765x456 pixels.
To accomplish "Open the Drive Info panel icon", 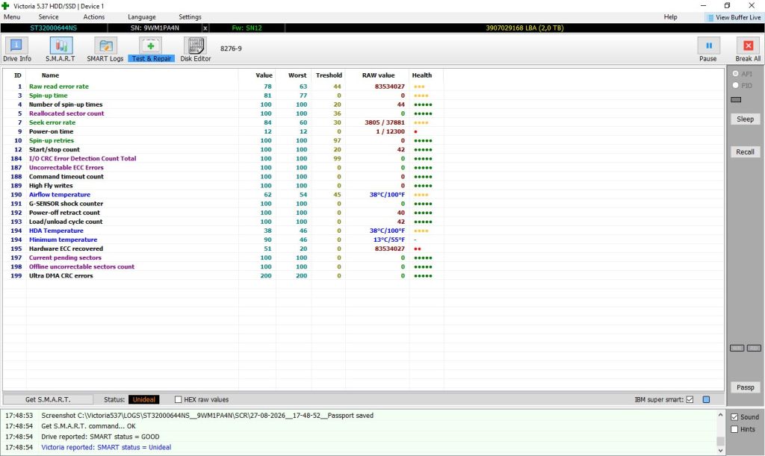I will pyautogui.click(x=16, y=46).
